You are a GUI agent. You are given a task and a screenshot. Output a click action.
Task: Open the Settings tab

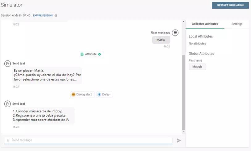[x=237, y=24]
